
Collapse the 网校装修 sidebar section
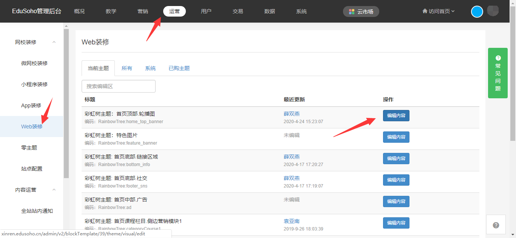(x=54, y=42)
